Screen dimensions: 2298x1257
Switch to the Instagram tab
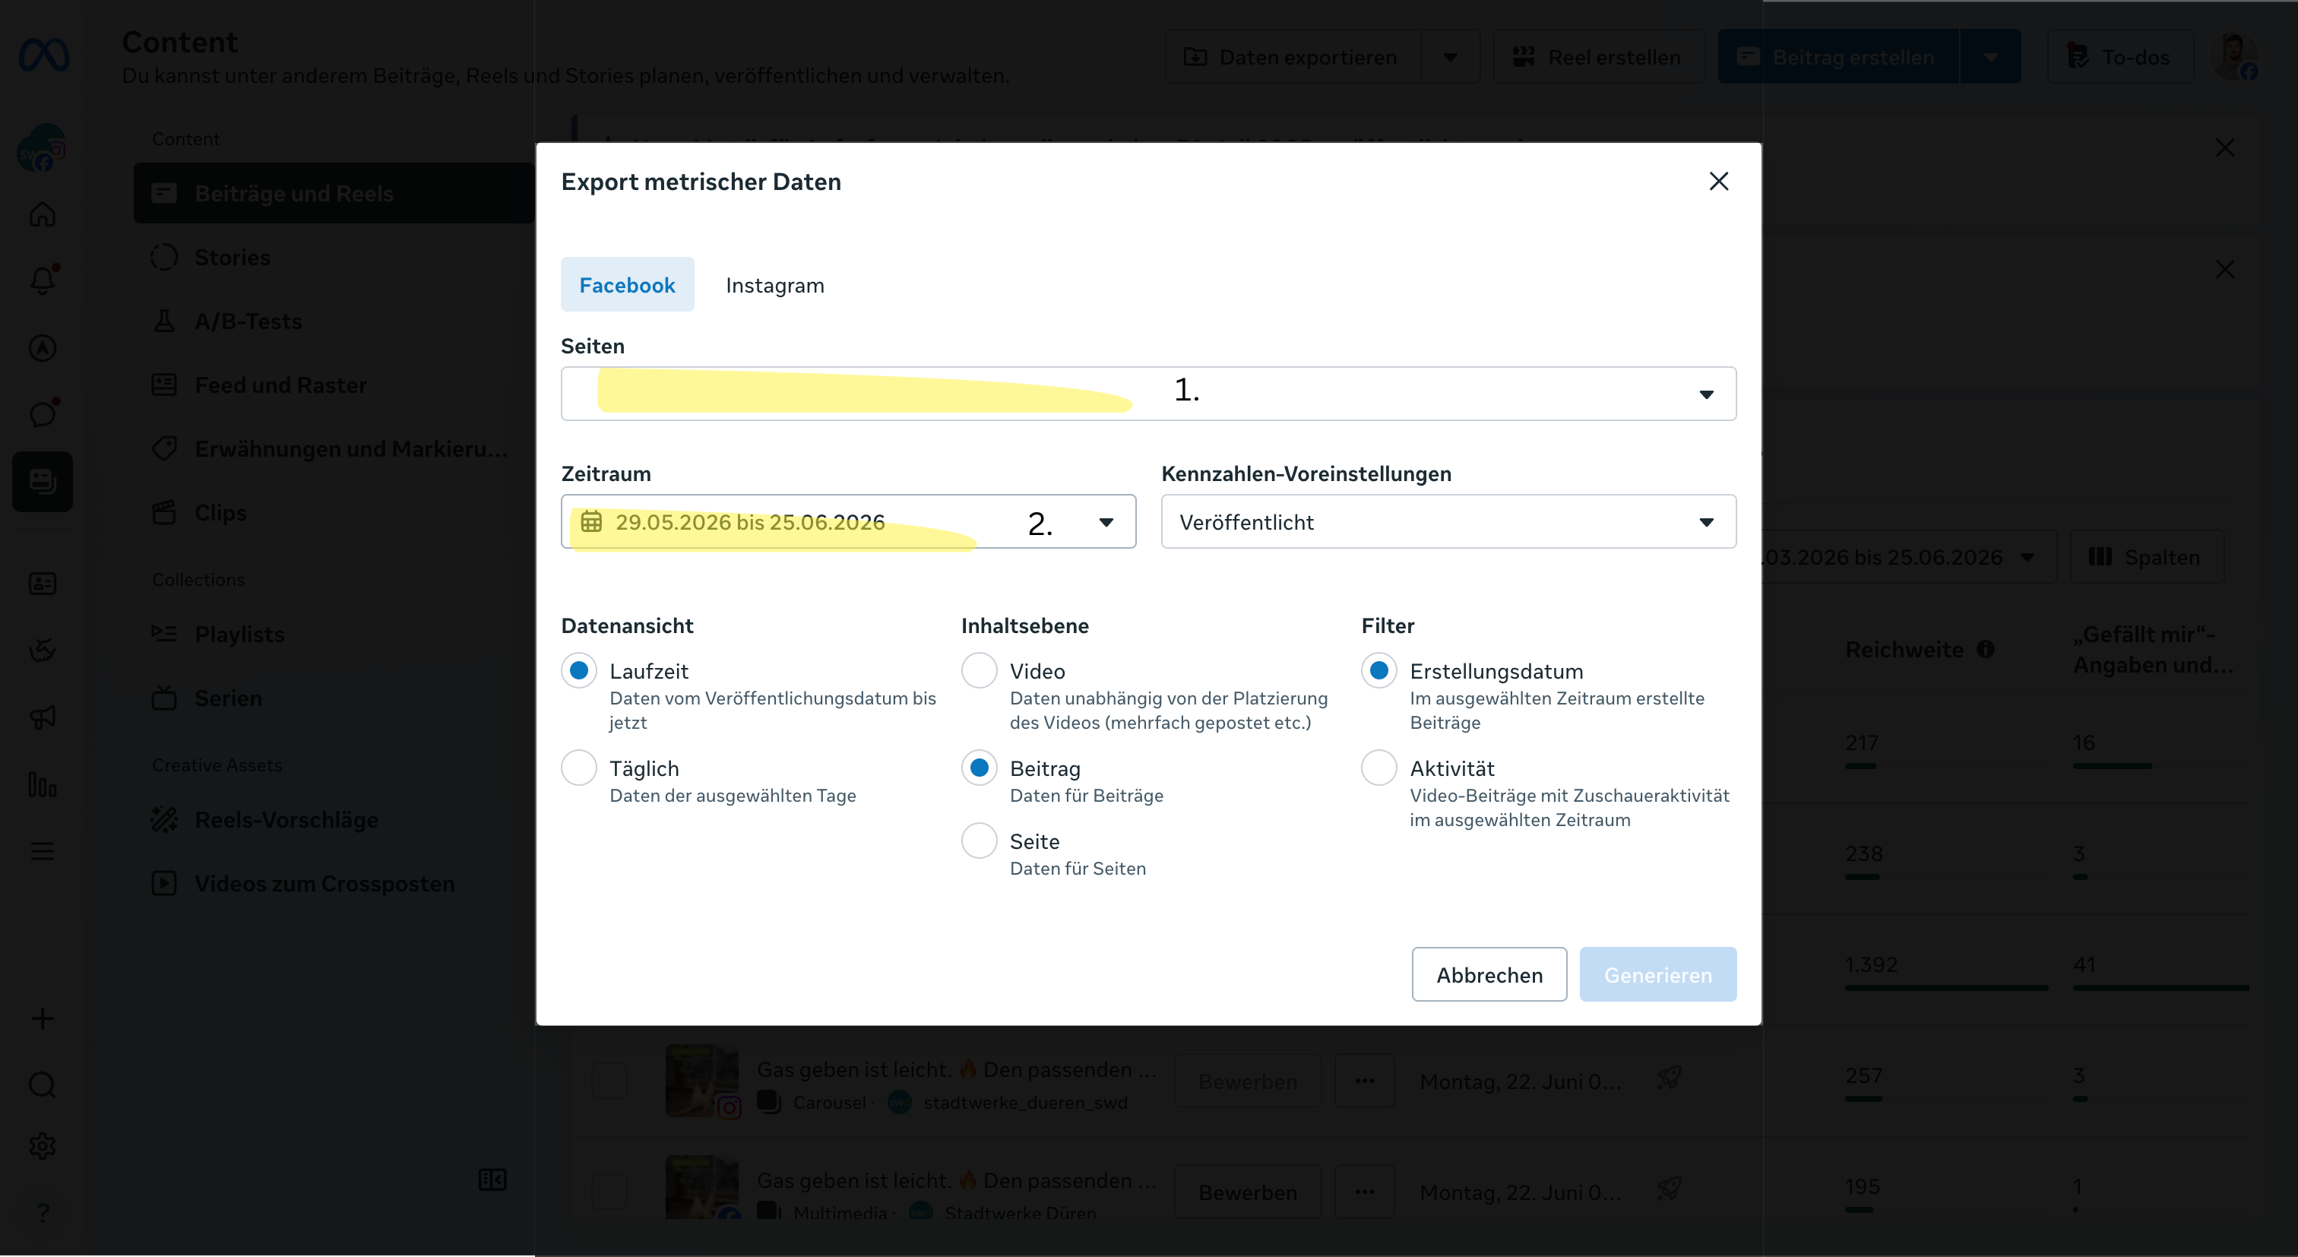774,284
